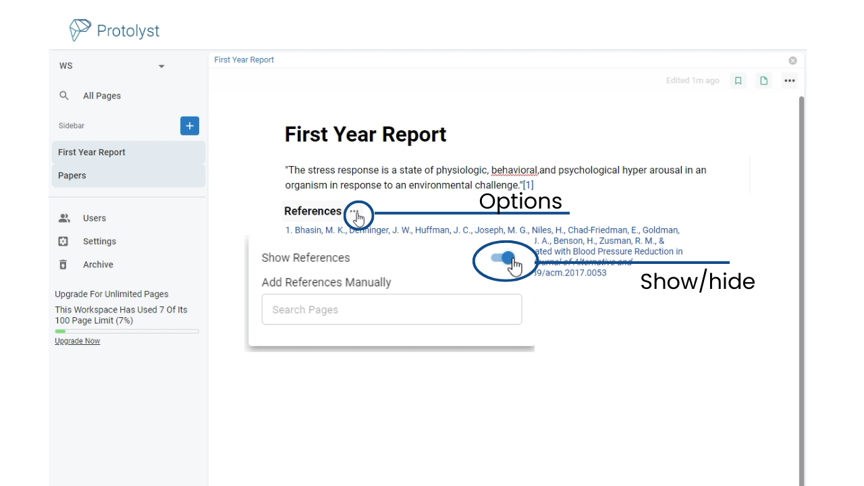
Task: Click the bookmark icon in the top toolbar
Action: 738,80
